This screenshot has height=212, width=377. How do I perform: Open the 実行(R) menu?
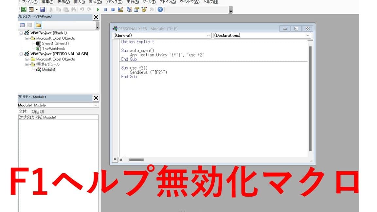pos(133,2)
